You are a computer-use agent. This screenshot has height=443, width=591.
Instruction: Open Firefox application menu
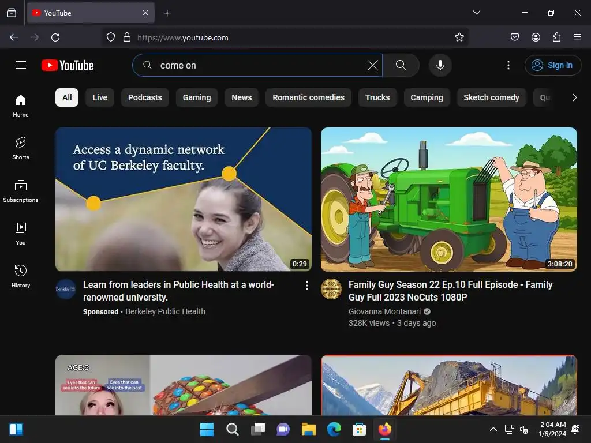click(x=577, y=37)
